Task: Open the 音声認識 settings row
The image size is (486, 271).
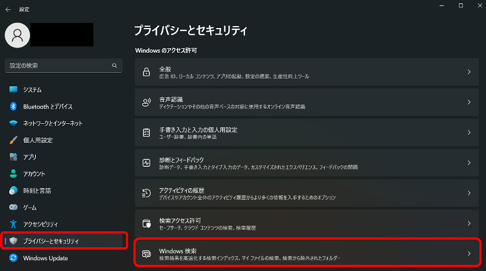Action: (307, 102)
